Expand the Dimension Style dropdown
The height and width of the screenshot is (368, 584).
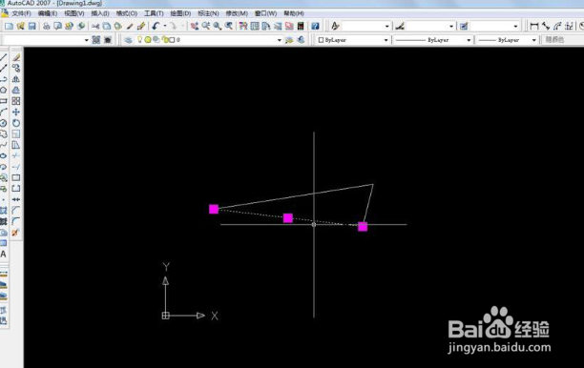coord(451,26)
